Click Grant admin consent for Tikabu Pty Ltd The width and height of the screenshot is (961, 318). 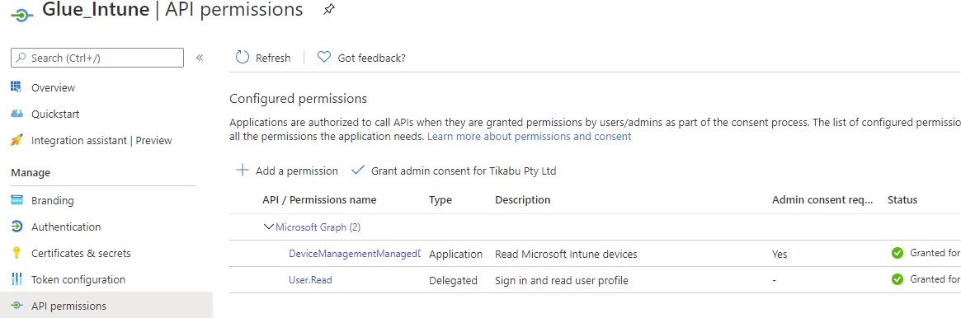(x=464, y=171)
